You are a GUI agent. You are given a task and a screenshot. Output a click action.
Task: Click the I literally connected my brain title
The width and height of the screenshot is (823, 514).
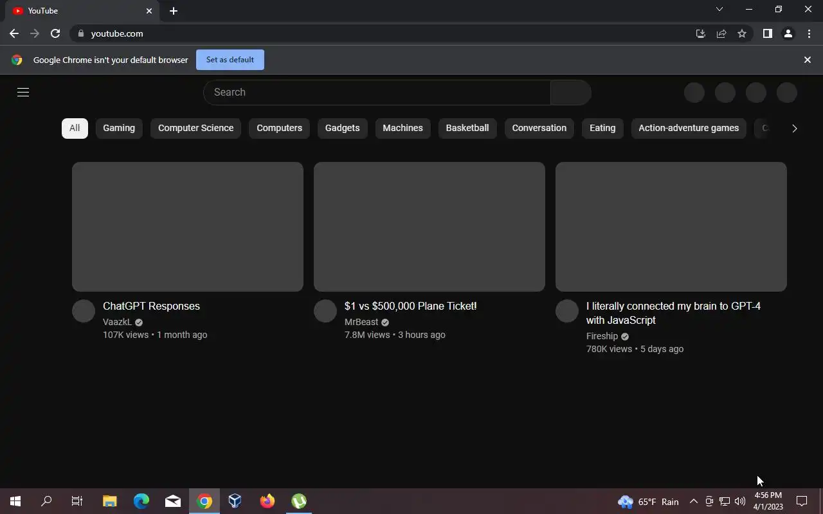coord(673,313)
